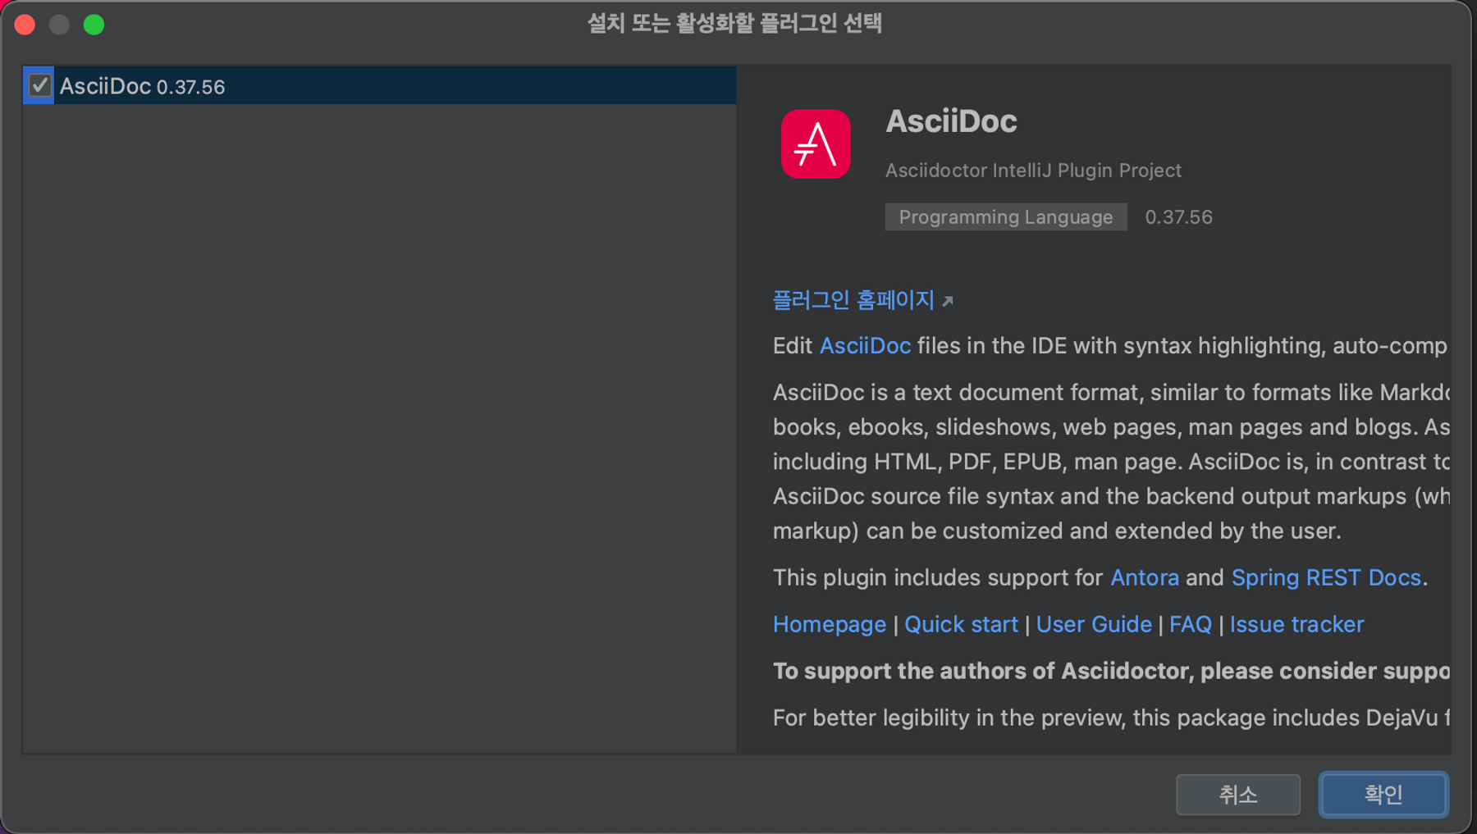Open the Spring REST Docs link
Screen dimensions: 1477x834
pos(1326,577)
